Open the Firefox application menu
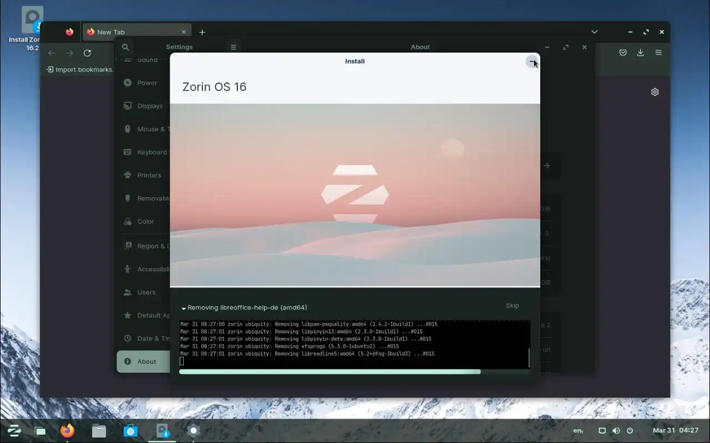The height and width of the screenshot is (443, 710). (658, 53)
